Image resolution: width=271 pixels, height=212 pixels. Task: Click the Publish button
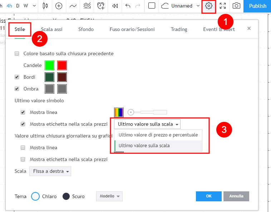pyautogui.click(x=257, y=6)
